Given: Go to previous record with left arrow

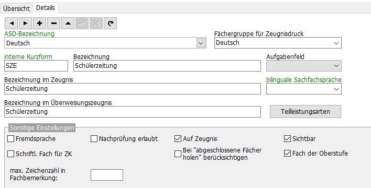Looking at the screenshot, I should click(12, 23).
